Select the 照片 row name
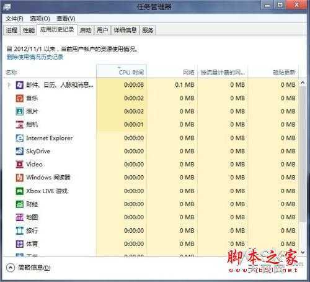The image size is (310, 282). pos(32,111)
